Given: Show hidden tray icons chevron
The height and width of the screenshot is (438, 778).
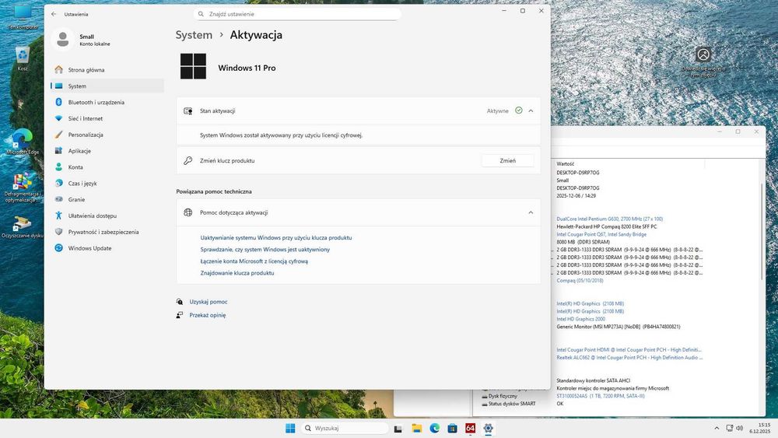Looking at the screenshot, I should coord(717,428).
